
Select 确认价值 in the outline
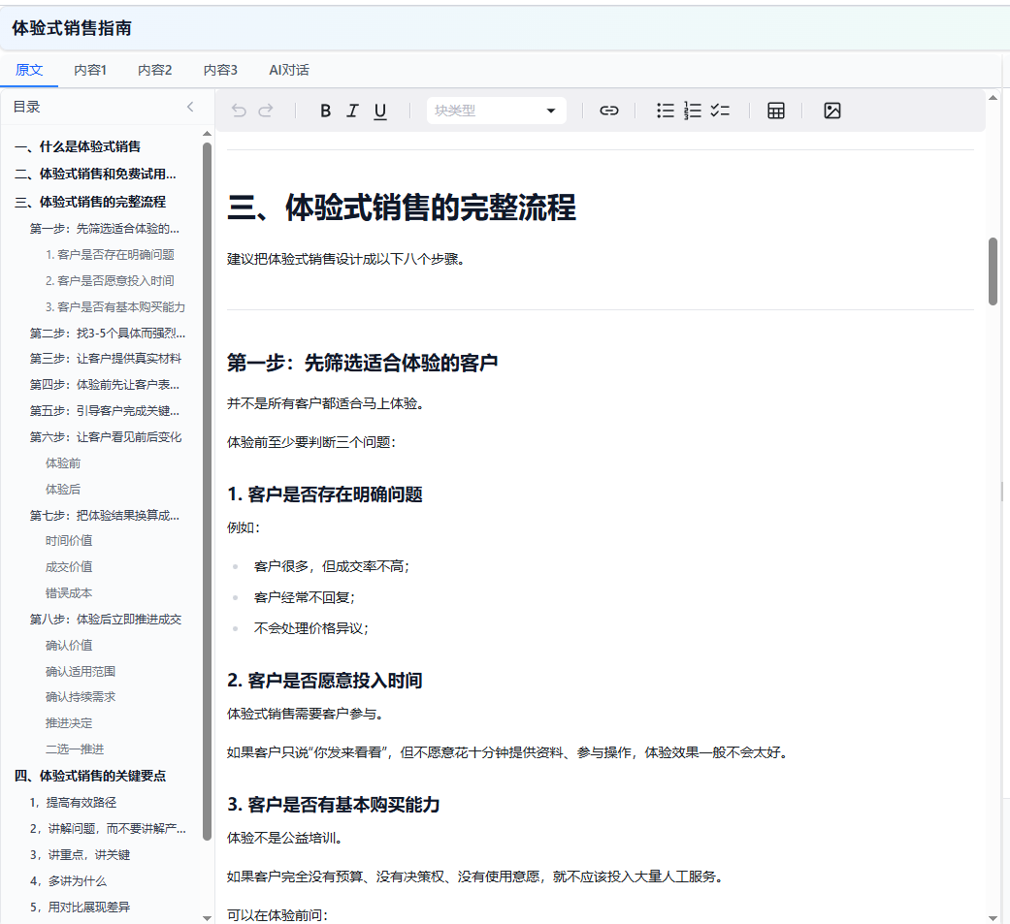69,645
